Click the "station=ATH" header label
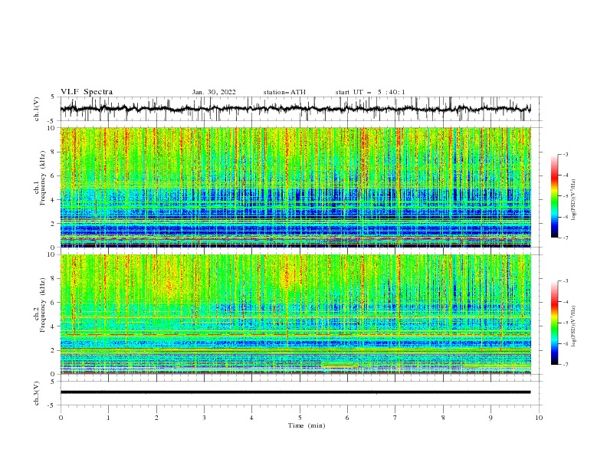 [x=284, y=92]
